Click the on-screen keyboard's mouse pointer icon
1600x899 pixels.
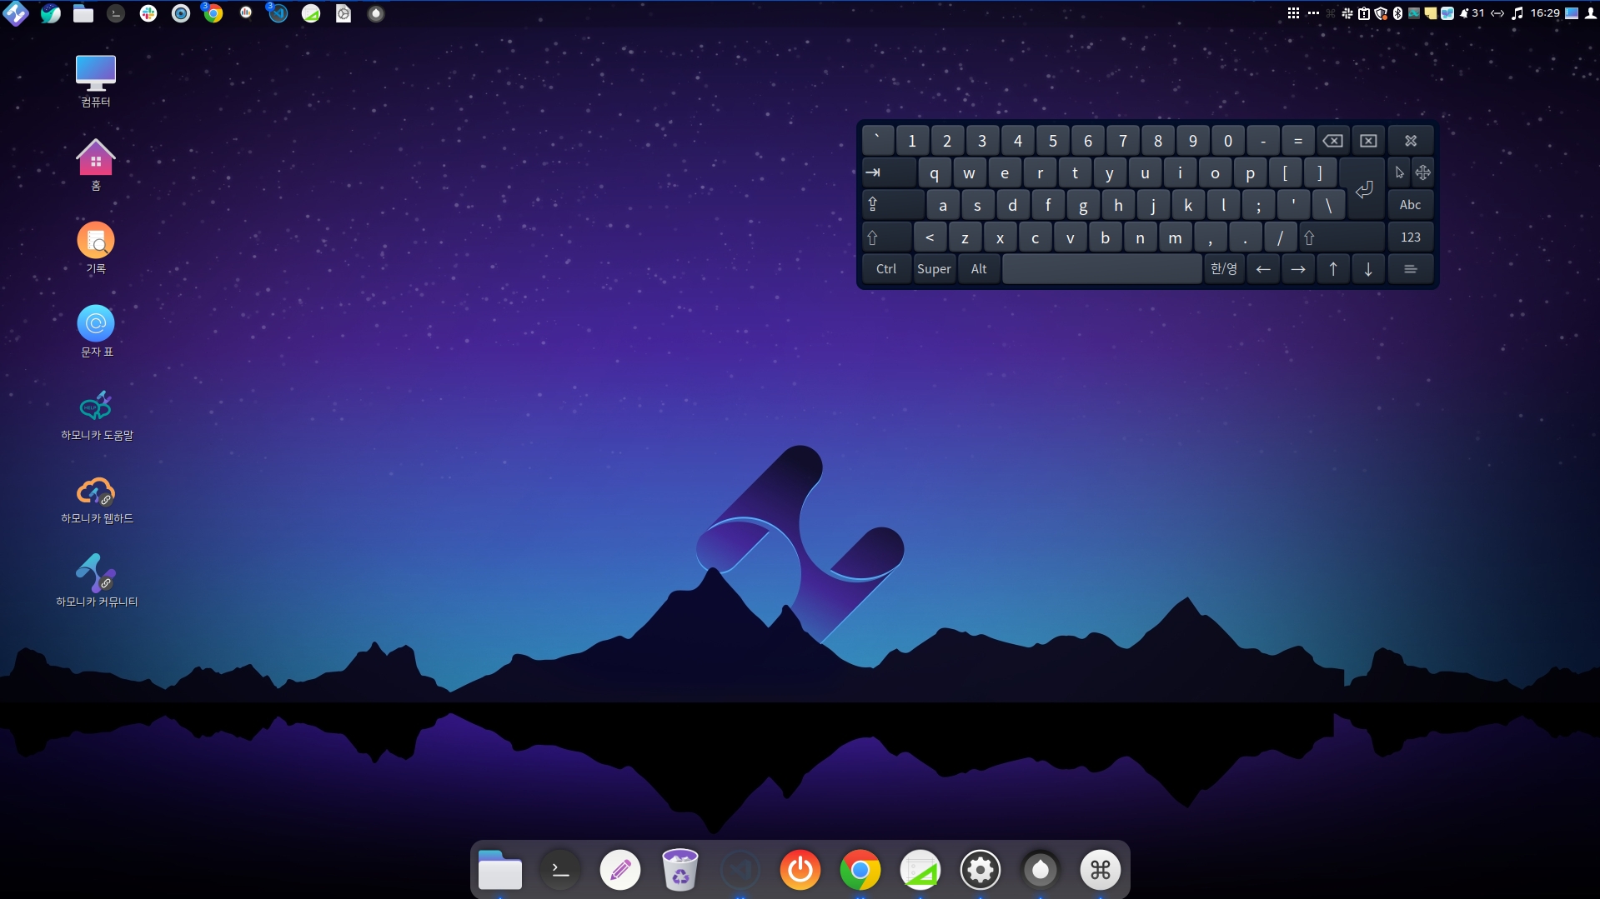pyautogui.click(x=1399, y=172)
